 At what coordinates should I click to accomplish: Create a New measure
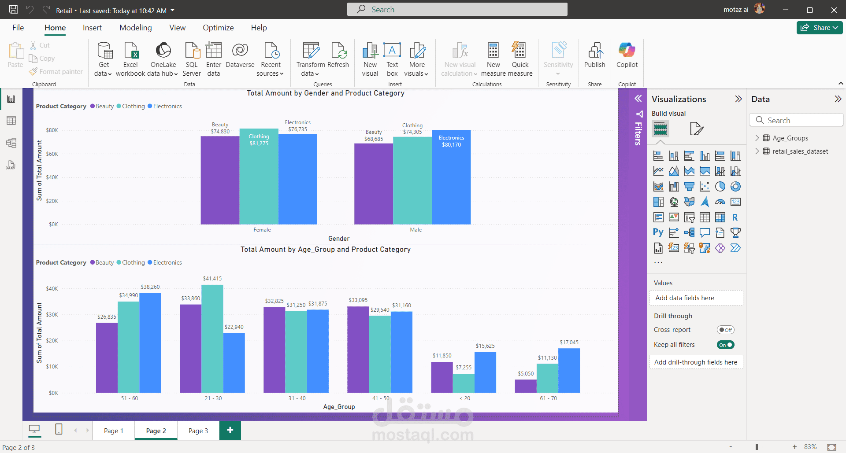click(x=493, y=59)
